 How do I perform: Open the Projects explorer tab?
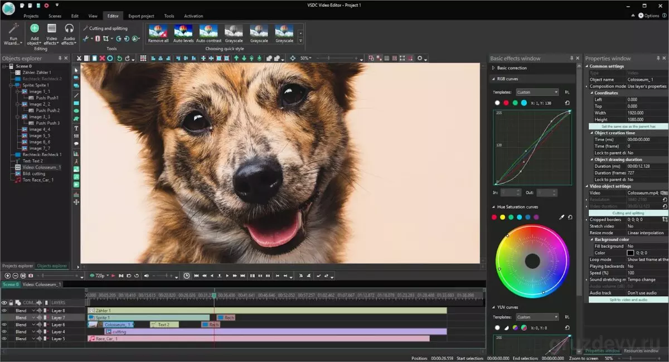pyautogui.click(x=17, y=266)
